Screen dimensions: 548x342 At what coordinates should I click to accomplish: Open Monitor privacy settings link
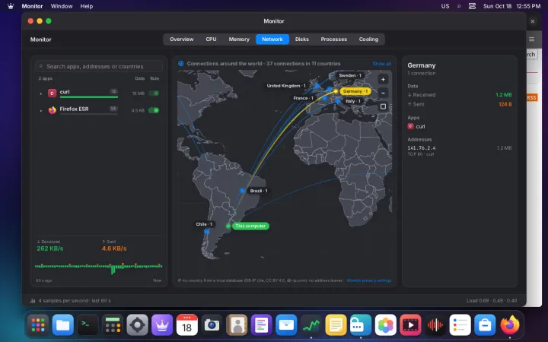click(x=369, y=280)
